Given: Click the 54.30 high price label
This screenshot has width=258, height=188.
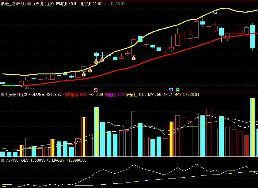Looking at the screenshot, I should tap(218, 13).
